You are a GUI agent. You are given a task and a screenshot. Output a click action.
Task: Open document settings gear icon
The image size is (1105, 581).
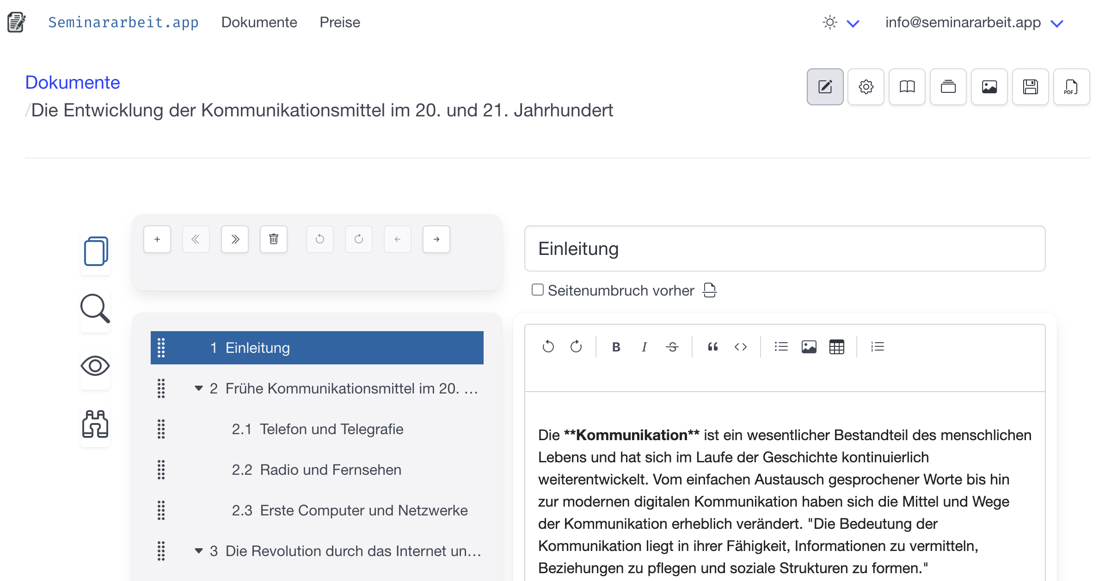pyautogui.click(x=866, y=87)
